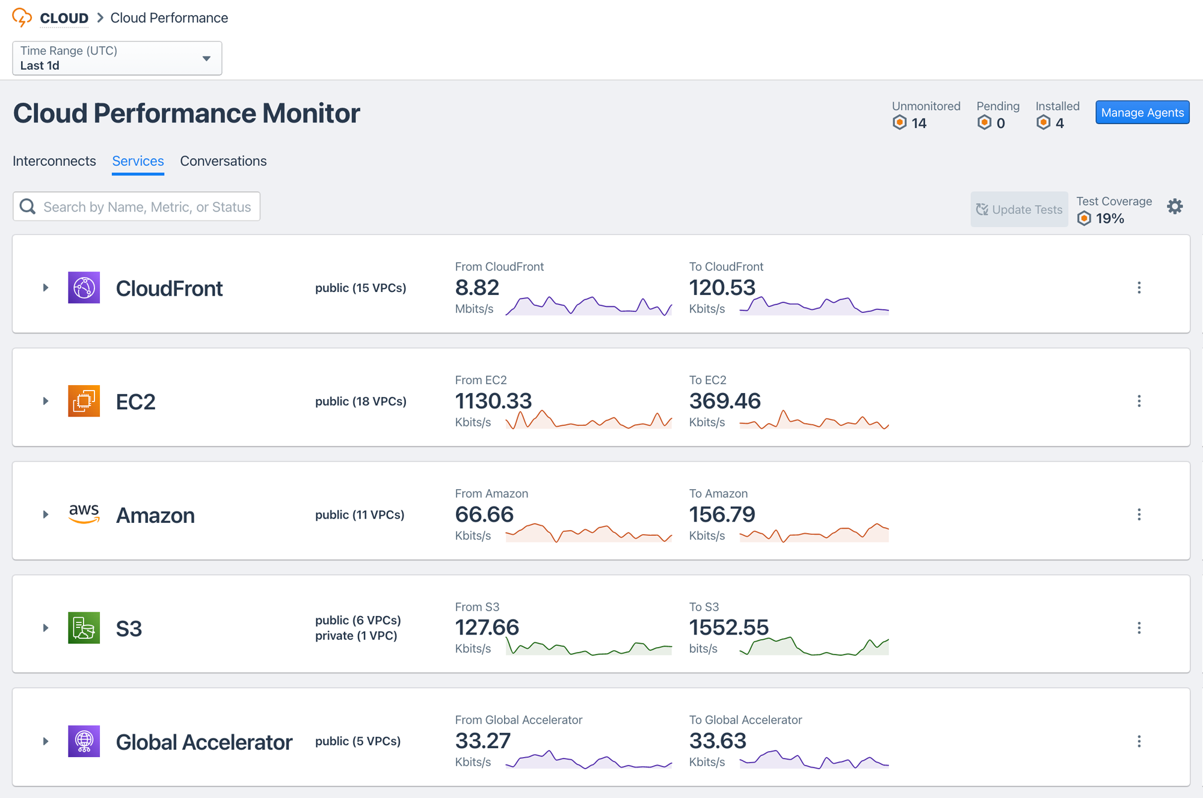Image resolution: width=1203 pixels, height=798 pixels.
Task: Click the Cloud Performance breadcrumb text
Action: tap(169, 18)
